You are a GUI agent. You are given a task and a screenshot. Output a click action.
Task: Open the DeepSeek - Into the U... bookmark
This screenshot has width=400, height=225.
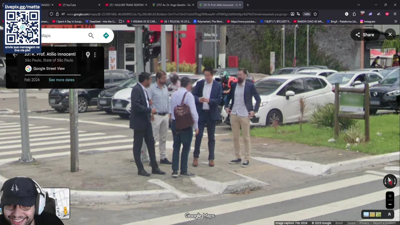101,22
